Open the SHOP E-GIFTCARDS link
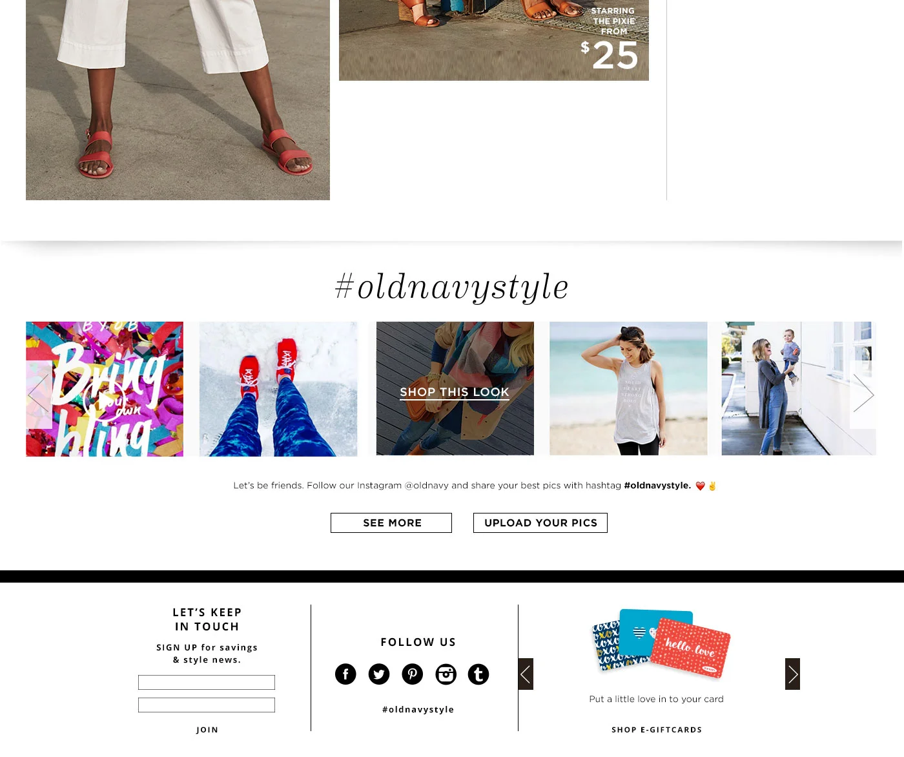Screen dimensions: 904x757 [x=657, y=730]
